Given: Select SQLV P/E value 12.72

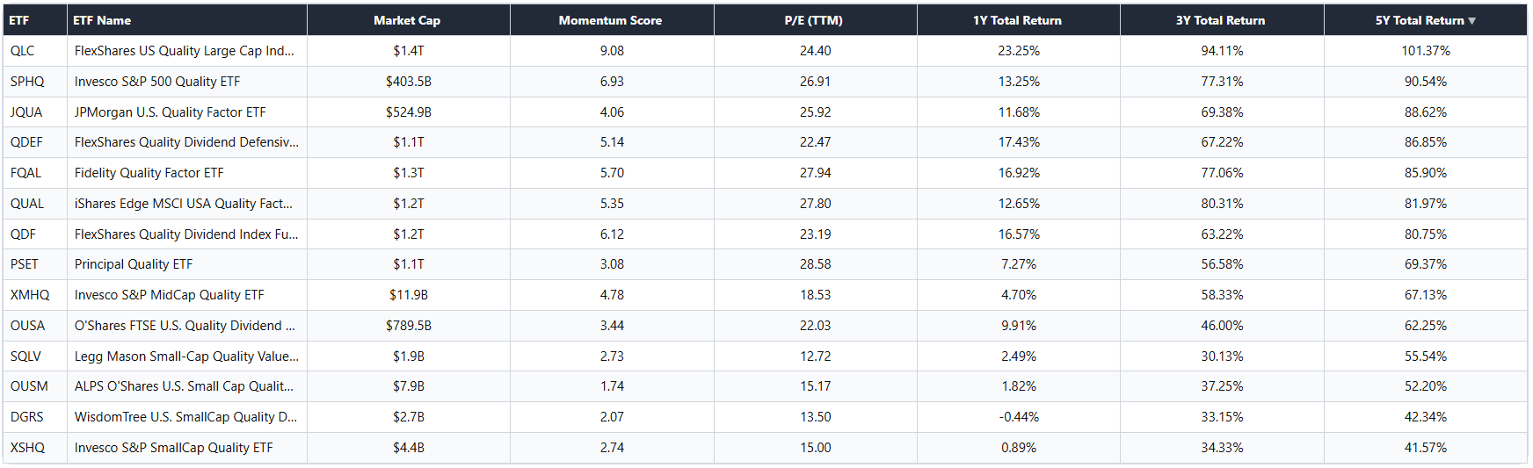Looking at the screenshot, I should [815, 356].
